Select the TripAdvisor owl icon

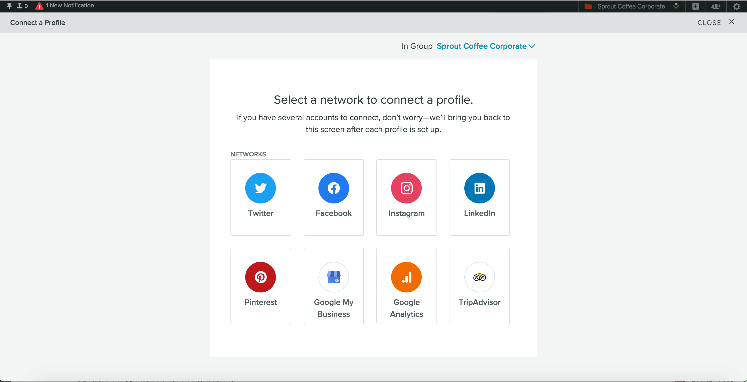click(x=479, y=277)
